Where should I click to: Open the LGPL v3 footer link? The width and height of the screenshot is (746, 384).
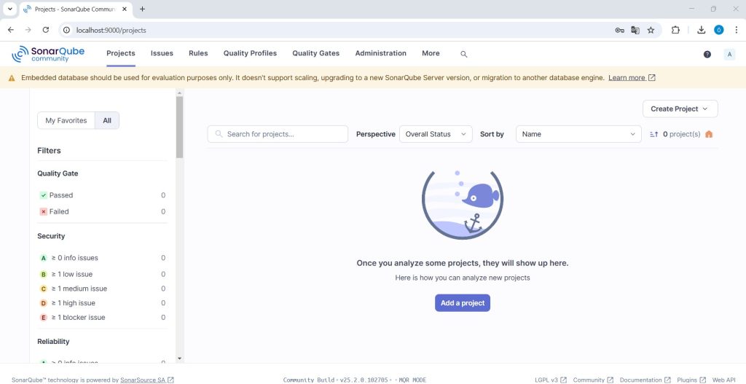click(x=551, y=380)
